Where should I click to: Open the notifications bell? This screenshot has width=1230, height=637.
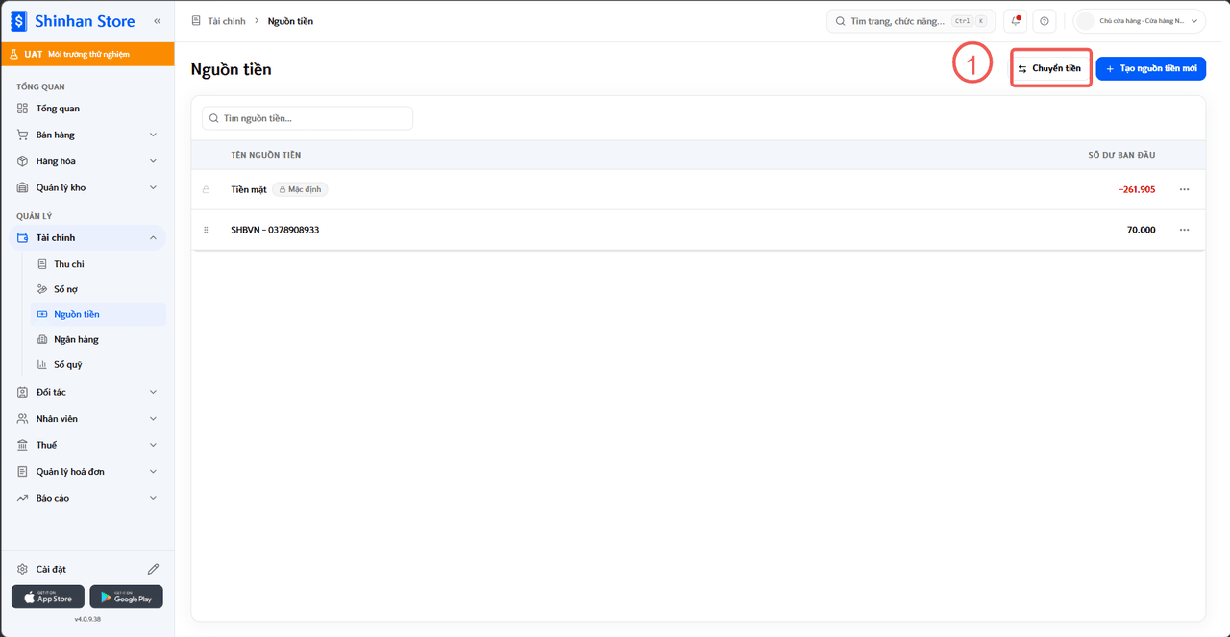tap(1016, 21)
